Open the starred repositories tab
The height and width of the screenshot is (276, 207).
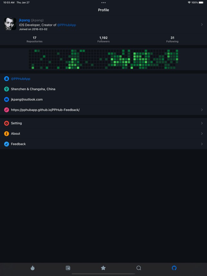(x=103, y=268)
